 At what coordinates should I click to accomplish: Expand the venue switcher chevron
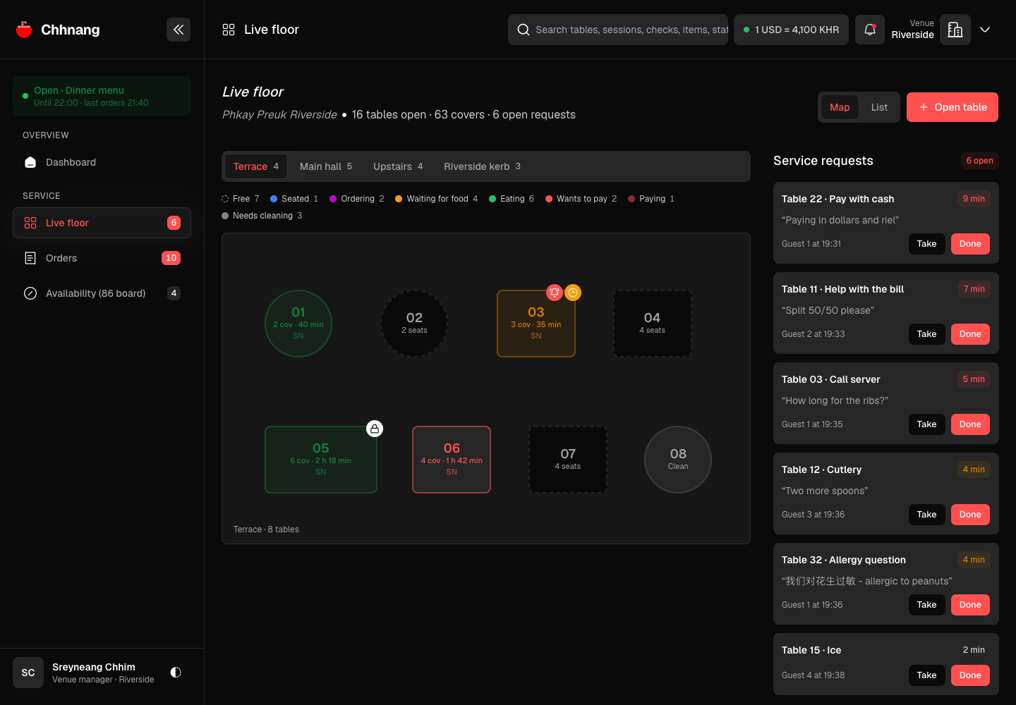point(985,30)
